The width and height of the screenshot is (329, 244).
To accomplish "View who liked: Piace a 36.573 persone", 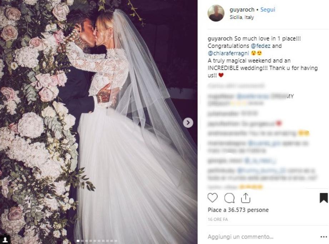I will tap(238, 210).
